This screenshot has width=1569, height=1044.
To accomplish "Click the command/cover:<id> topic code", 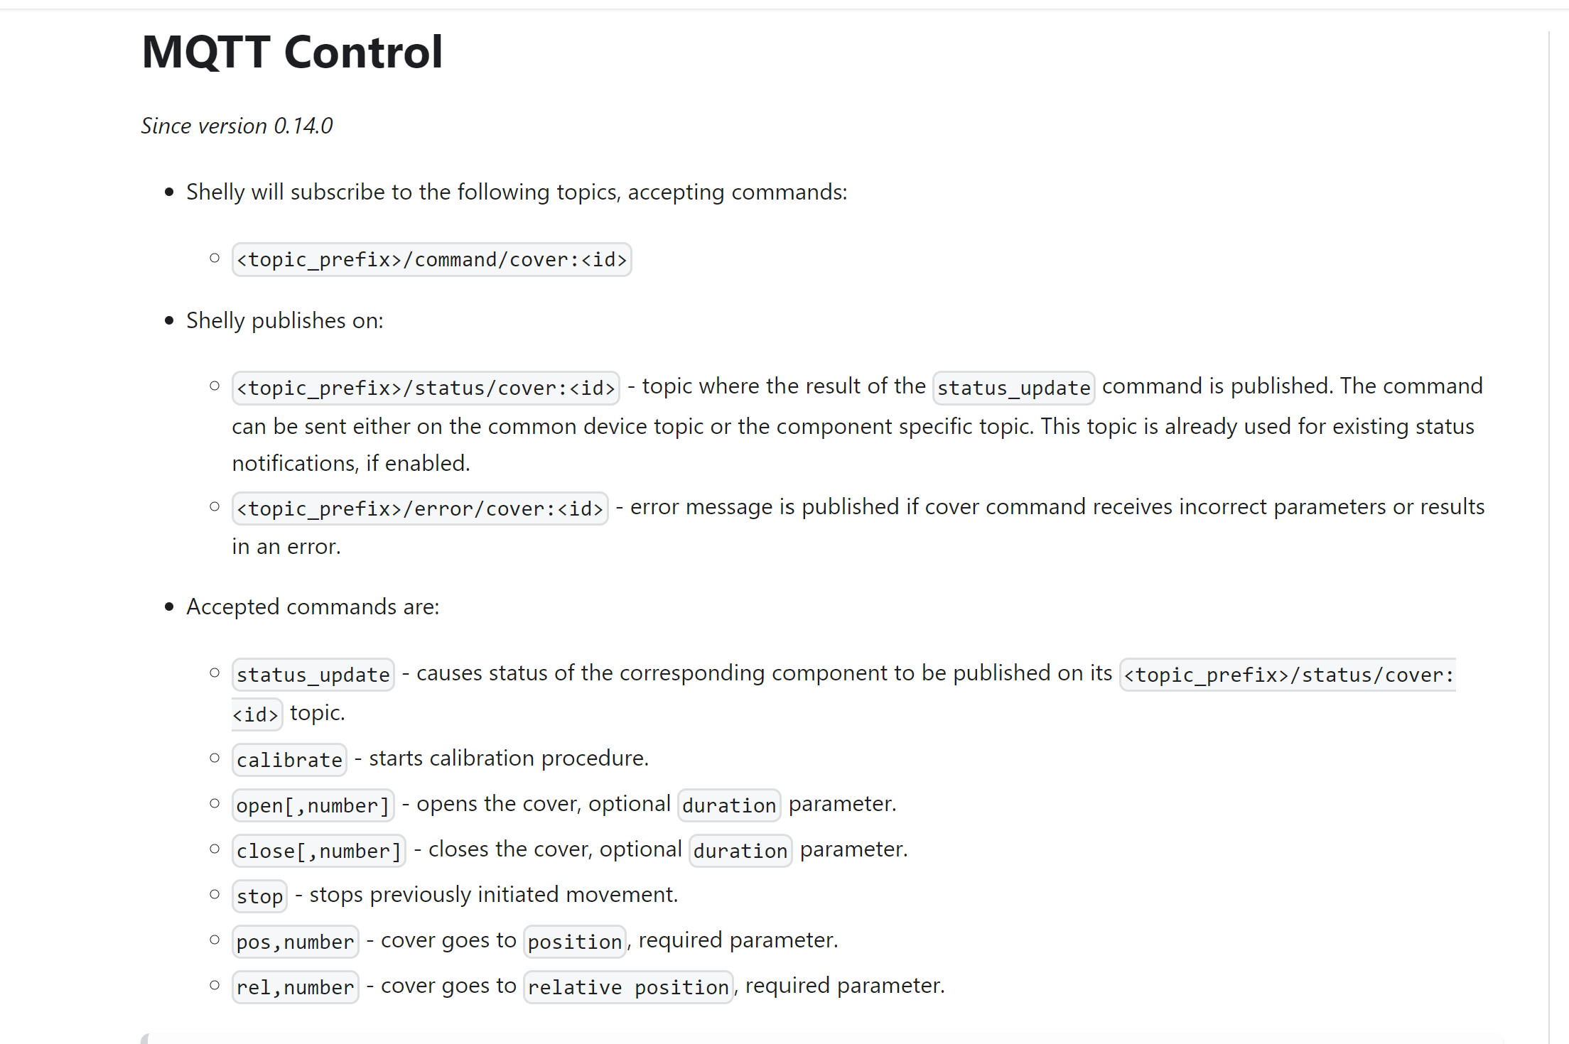I will tap(431, 260).
